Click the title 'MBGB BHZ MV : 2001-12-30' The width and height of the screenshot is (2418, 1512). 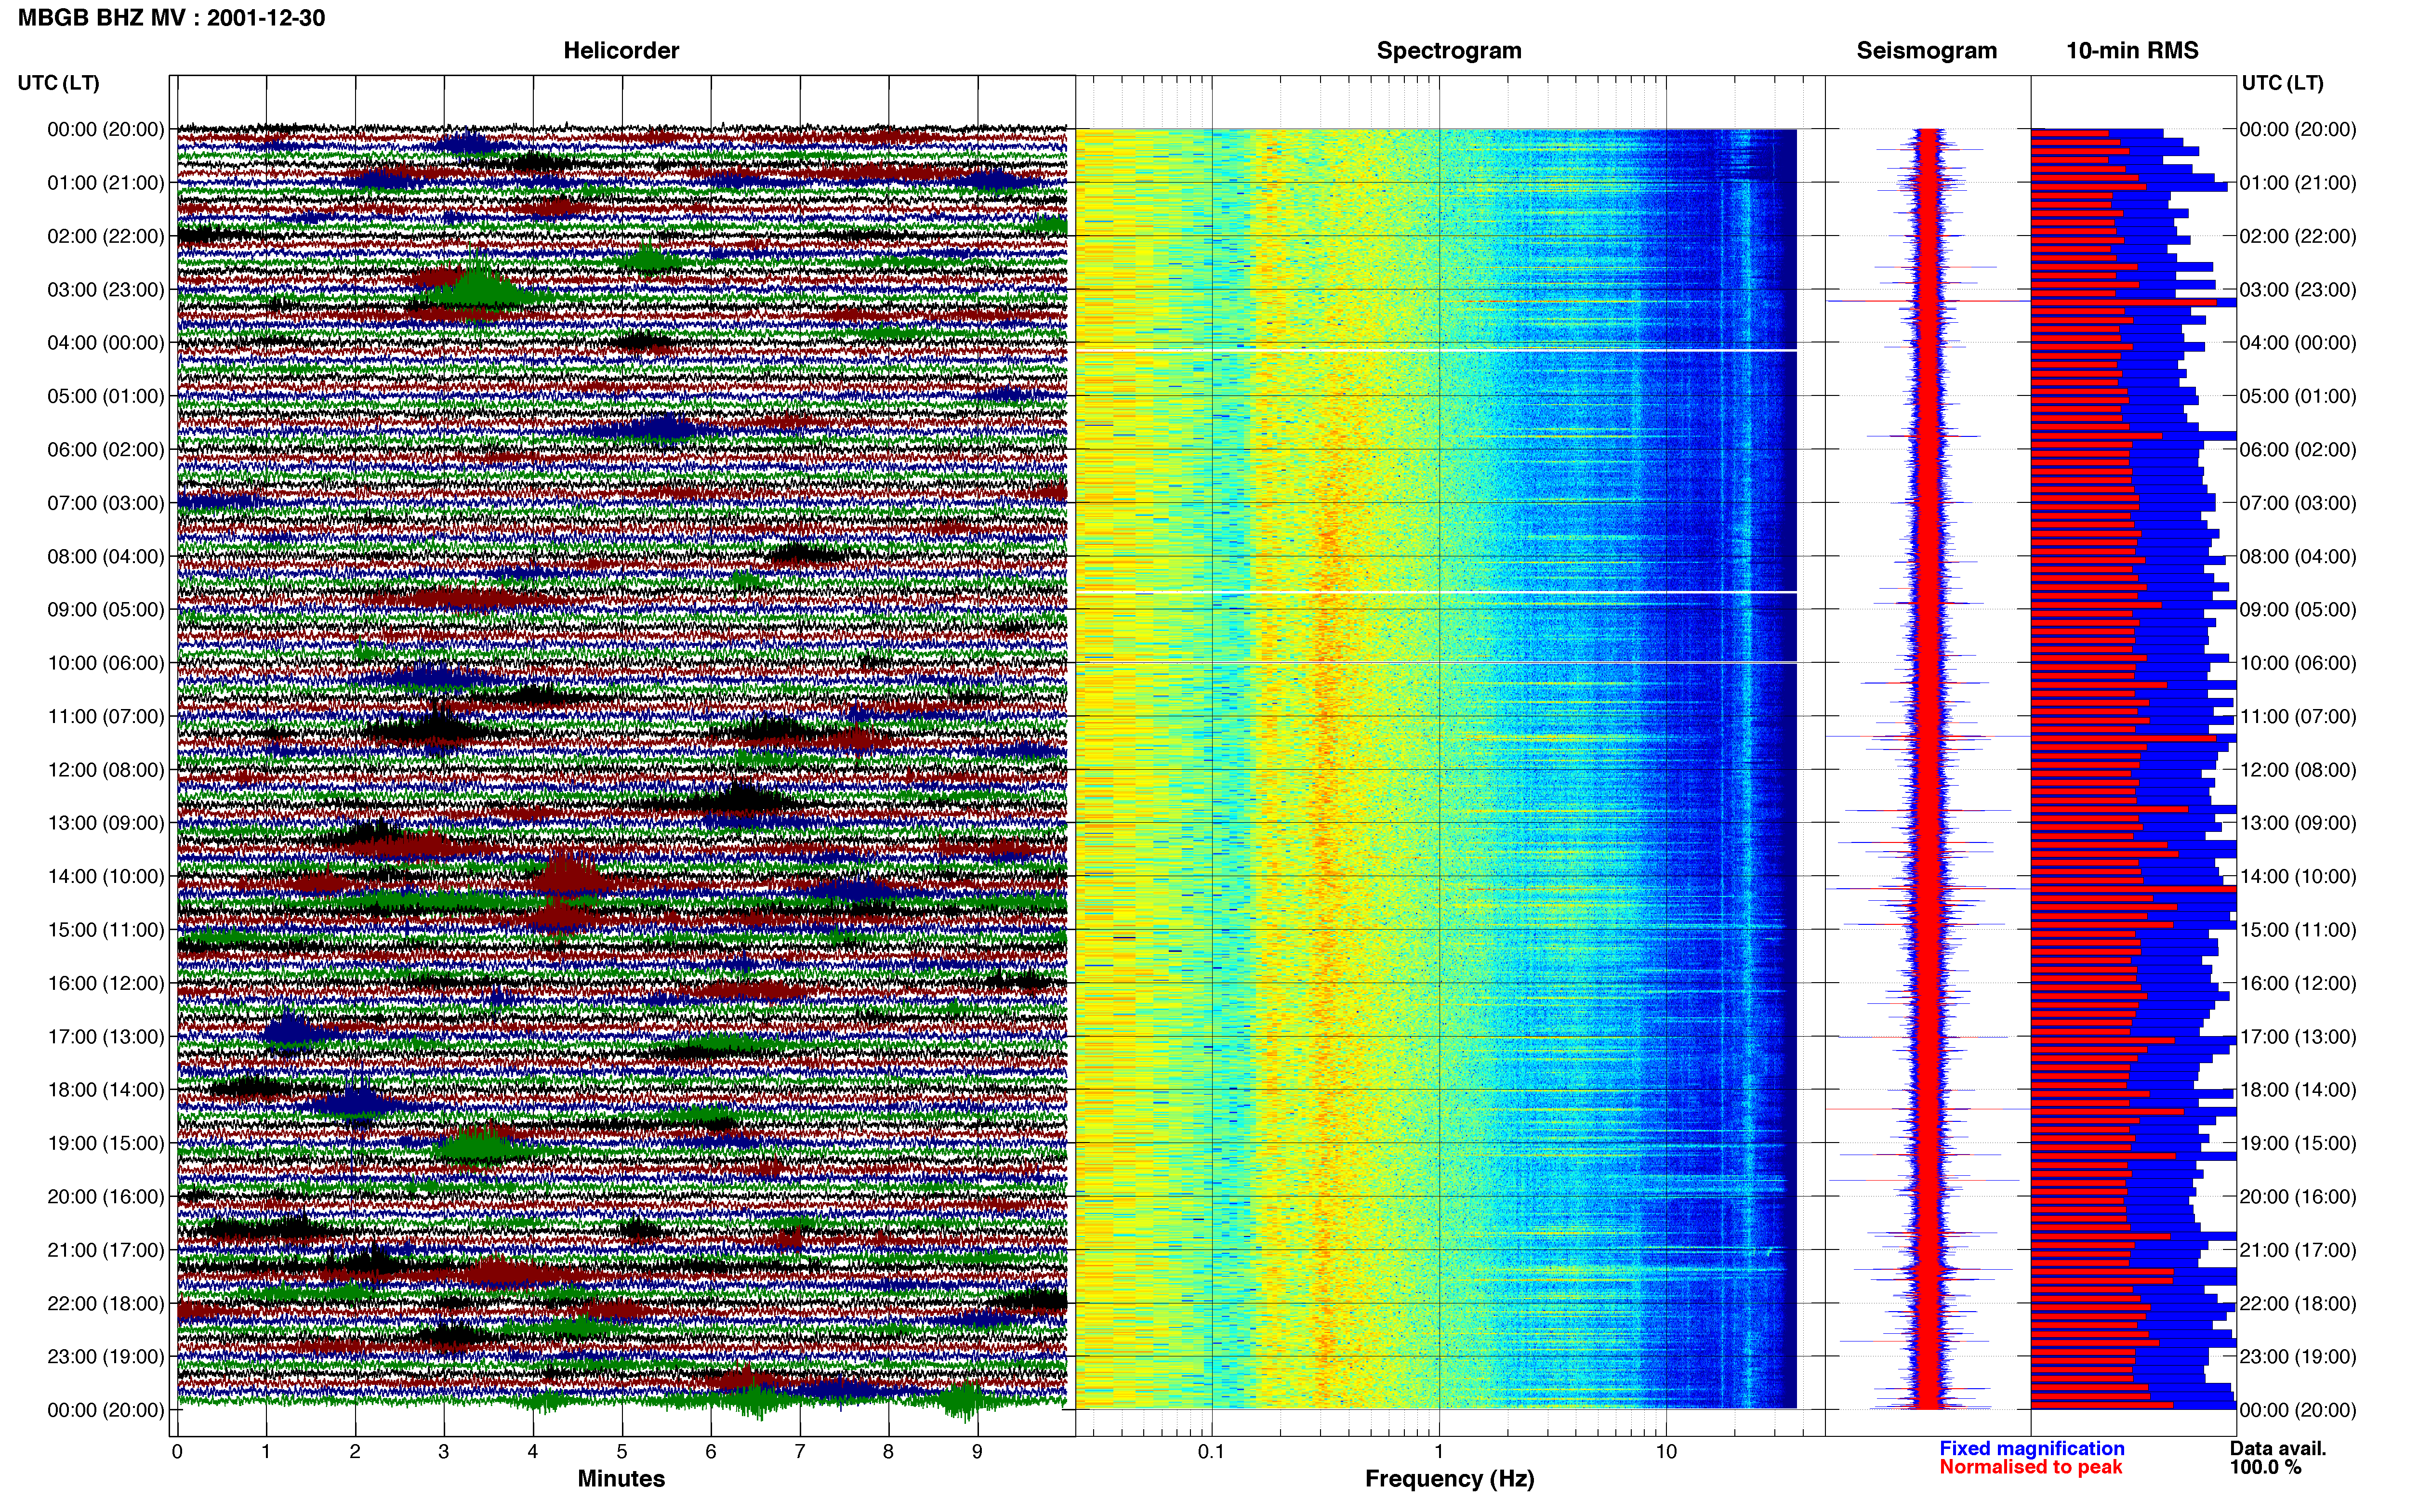tap(171, 18)
